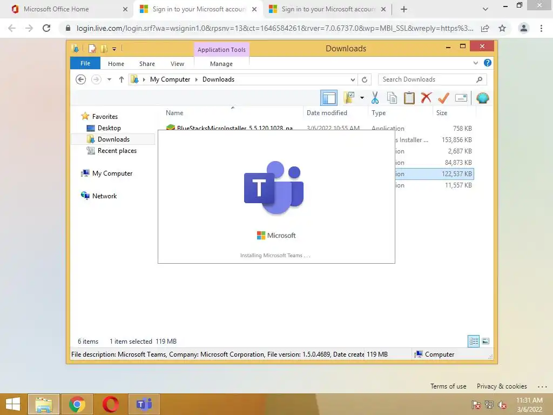553x415 pixels.
Task: Open the Customize Quick Access Toolbar dropdown
Action: coord(114,49)
